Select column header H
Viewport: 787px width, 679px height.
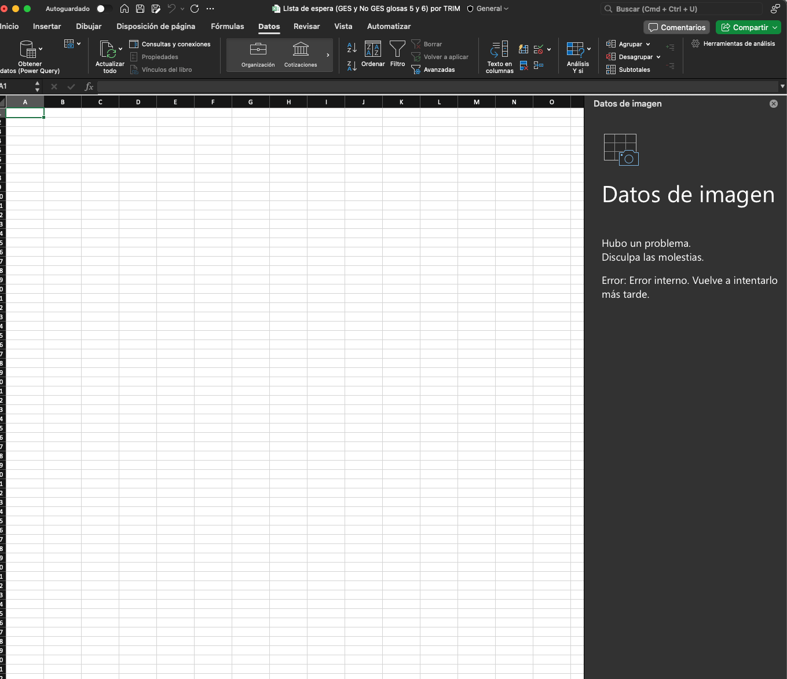coord(288,102)
